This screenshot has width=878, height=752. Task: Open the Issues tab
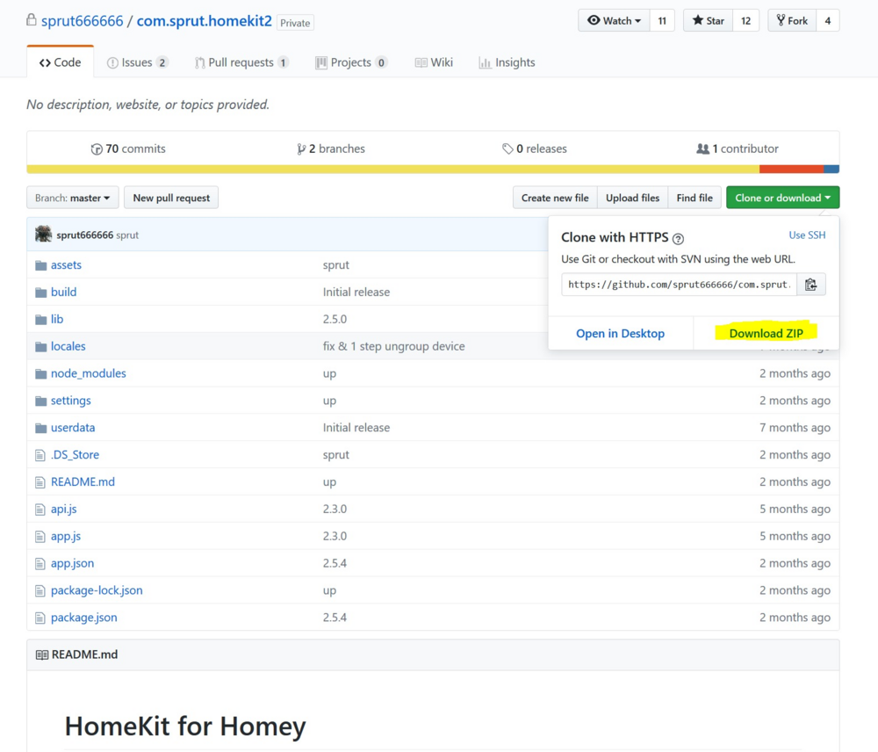click(137, 62)
